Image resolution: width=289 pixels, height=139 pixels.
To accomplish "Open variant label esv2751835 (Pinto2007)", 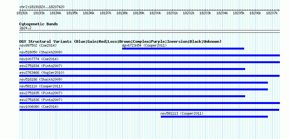I will point(41,93).
